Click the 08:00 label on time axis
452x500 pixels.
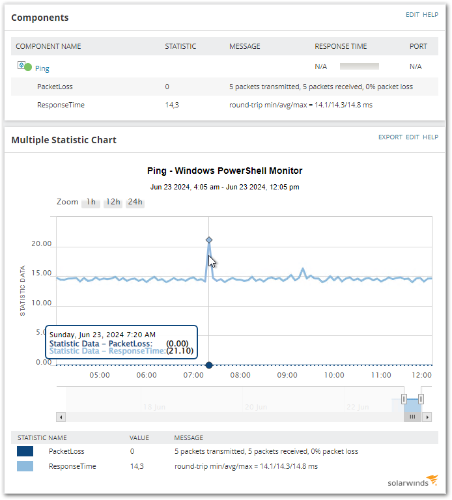click(x=240, y=375)
